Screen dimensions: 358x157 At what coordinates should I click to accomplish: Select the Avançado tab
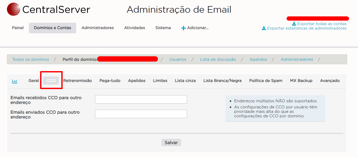330,81
